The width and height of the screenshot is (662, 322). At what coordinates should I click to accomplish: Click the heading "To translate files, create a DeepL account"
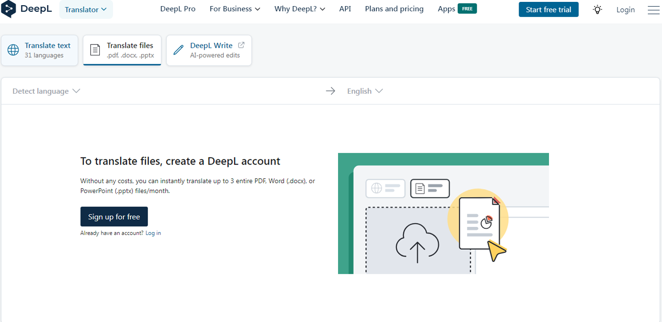pos(180,161)
